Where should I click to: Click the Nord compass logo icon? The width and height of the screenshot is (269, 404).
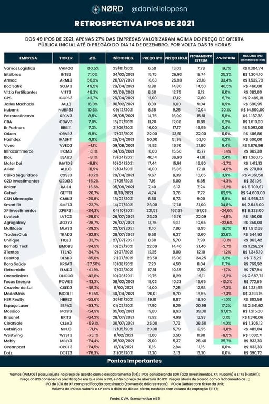click(96, 9)
